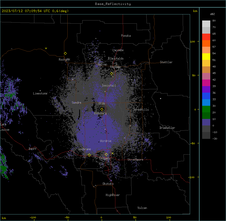Click the Innisfail city label
This screenshot has height=221, width=226.
[x=109, y=86]
